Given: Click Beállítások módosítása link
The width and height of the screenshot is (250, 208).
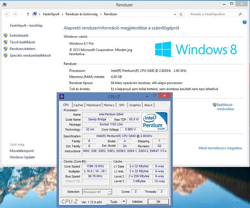Looking at the screenshot, I should coord(225,107).
